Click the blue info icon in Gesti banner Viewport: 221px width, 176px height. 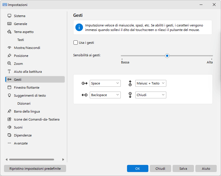pyautogui.click(x=79, y=27)
